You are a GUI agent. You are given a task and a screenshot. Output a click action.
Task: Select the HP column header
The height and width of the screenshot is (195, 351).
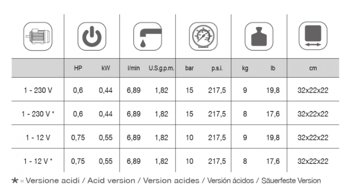(x=78, y=68)
